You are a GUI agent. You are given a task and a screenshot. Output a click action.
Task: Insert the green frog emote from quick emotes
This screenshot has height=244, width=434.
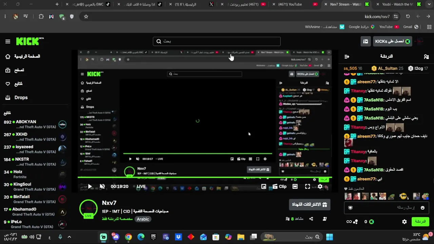[x=392, y=196]
